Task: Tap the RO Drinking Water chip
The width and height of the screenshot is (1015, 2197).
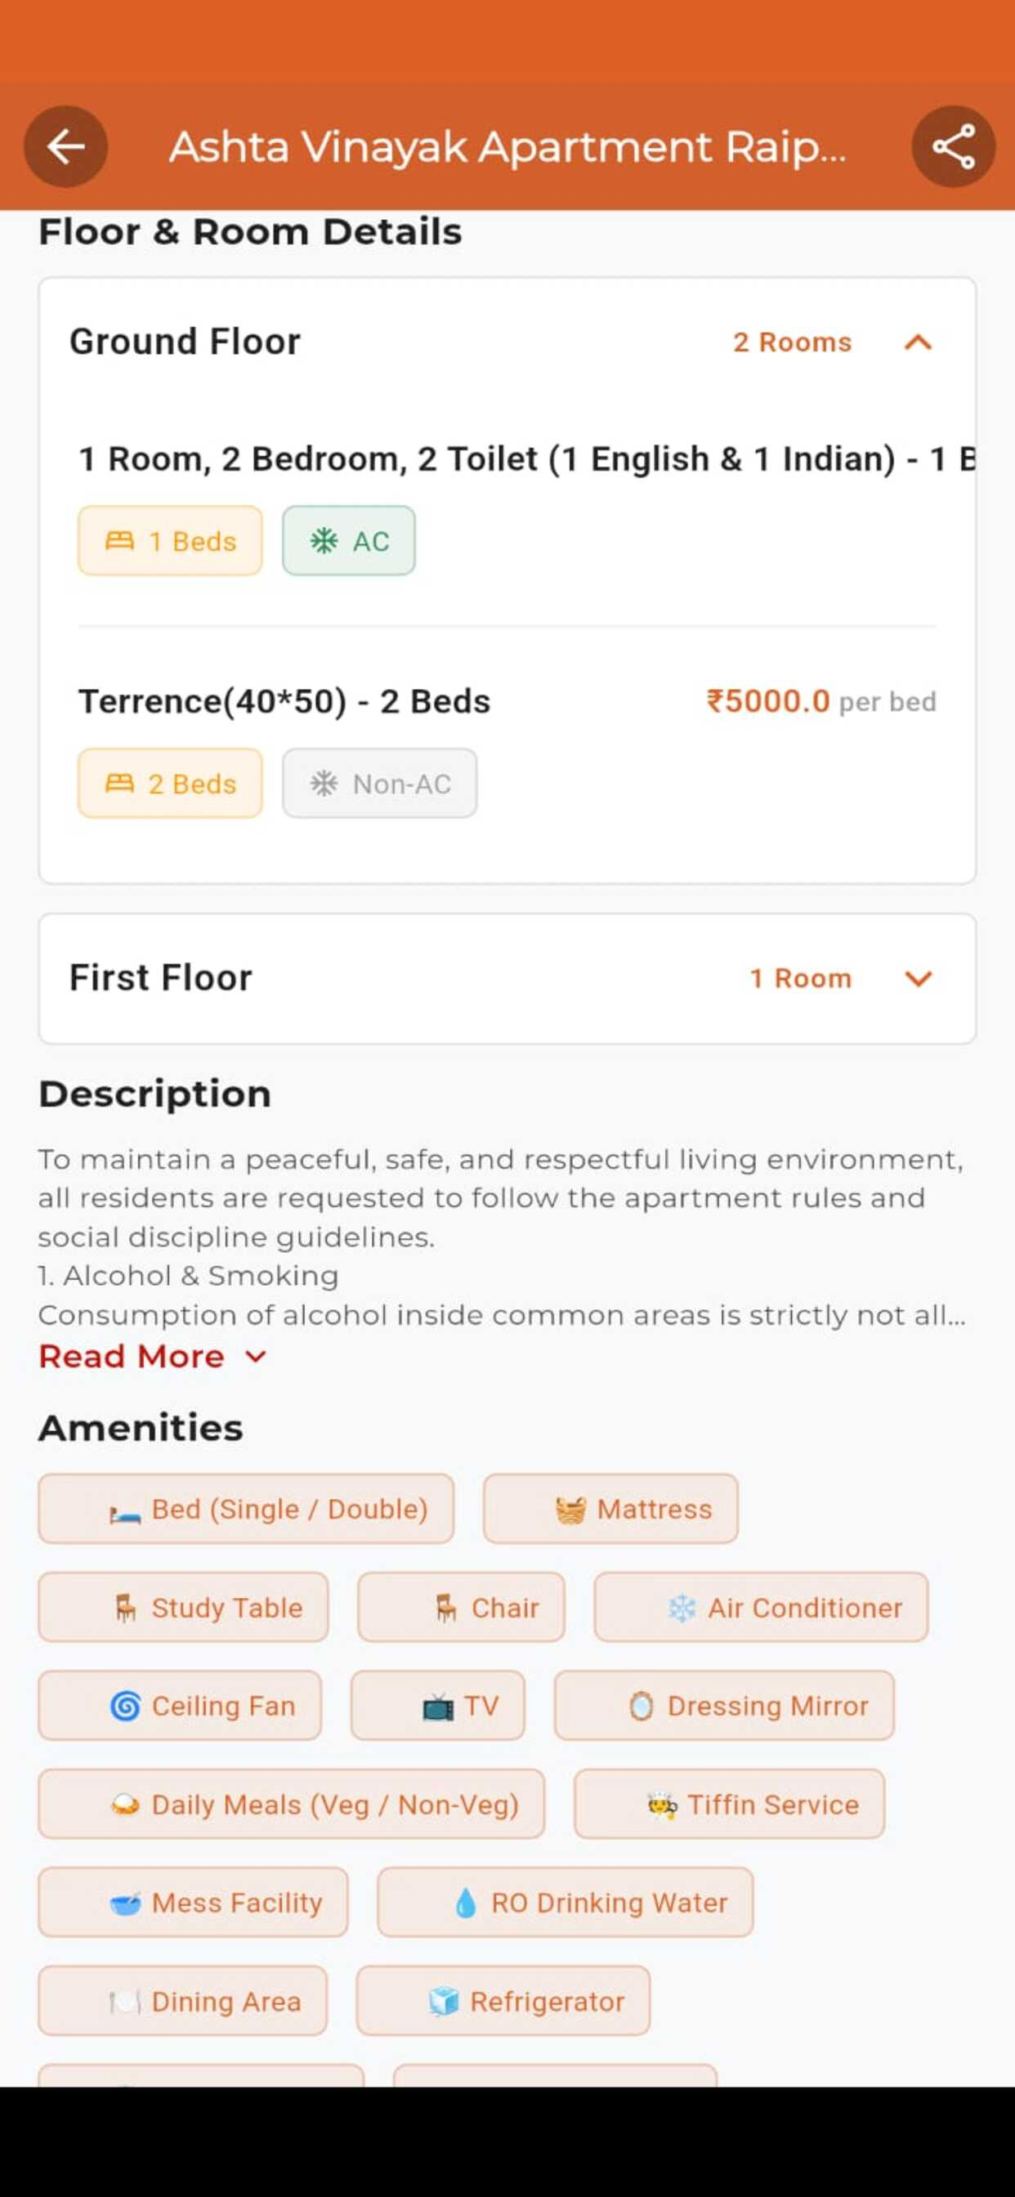Action: coord(566,1903)
